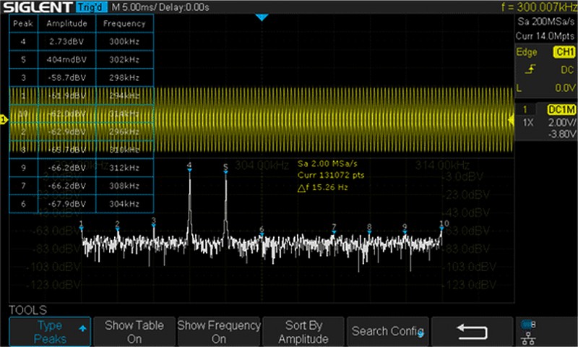Click the Sa 2.00 MSa/s FFT readout

point(327,163)
